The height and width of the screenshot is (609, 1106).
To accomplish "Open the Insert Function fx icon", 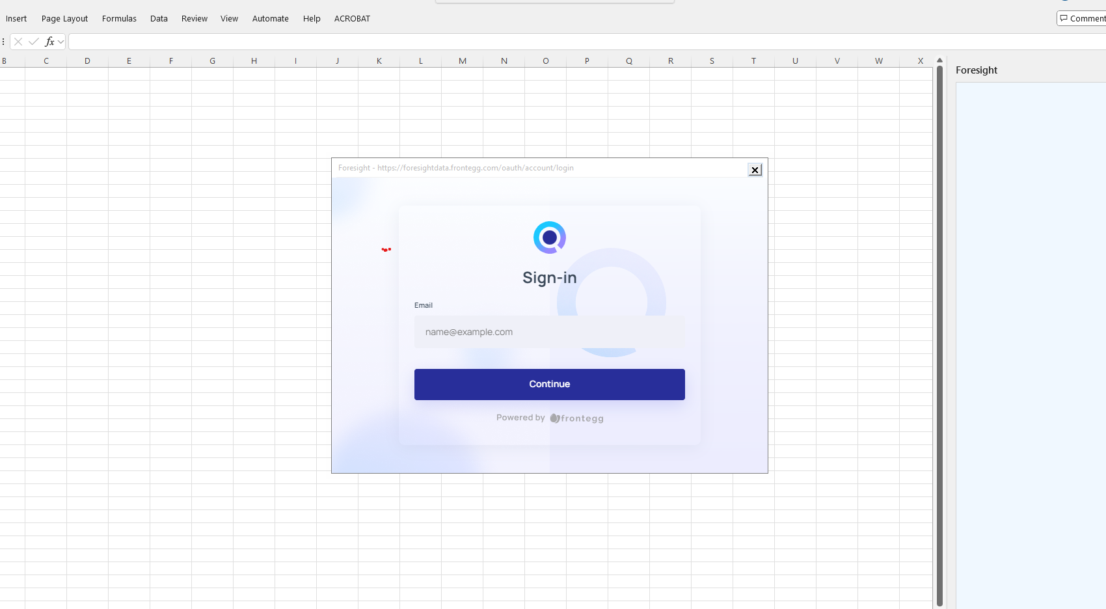I will 49,42.
